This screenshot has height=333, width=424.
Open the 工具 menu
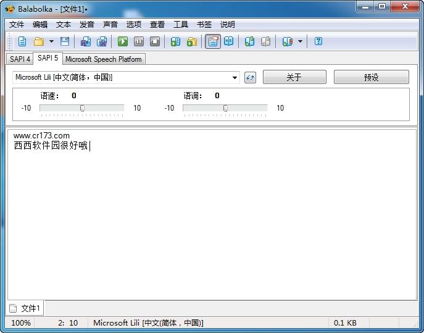181,25
